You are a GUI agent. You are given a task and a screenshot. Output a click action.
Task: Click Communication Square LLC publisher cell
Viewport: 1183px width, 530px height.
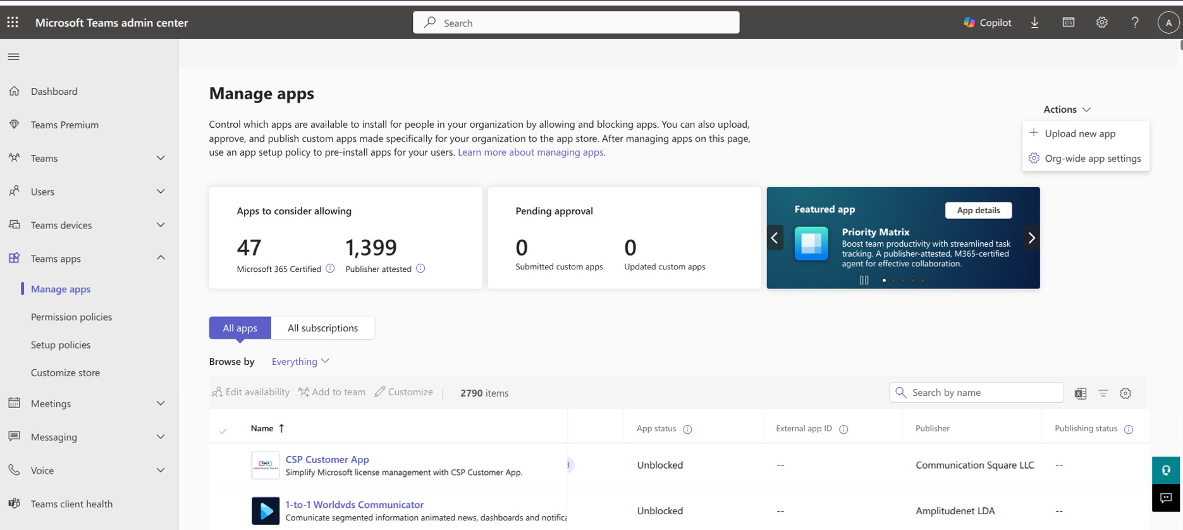pyautogui.click(x=974, y=465)
